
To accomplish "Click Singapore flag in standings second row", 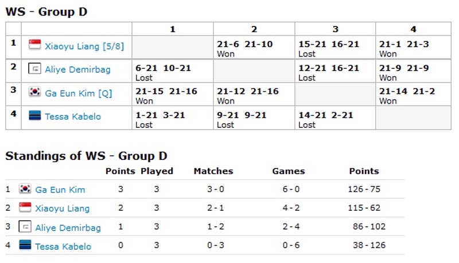I will pos(25,207).
